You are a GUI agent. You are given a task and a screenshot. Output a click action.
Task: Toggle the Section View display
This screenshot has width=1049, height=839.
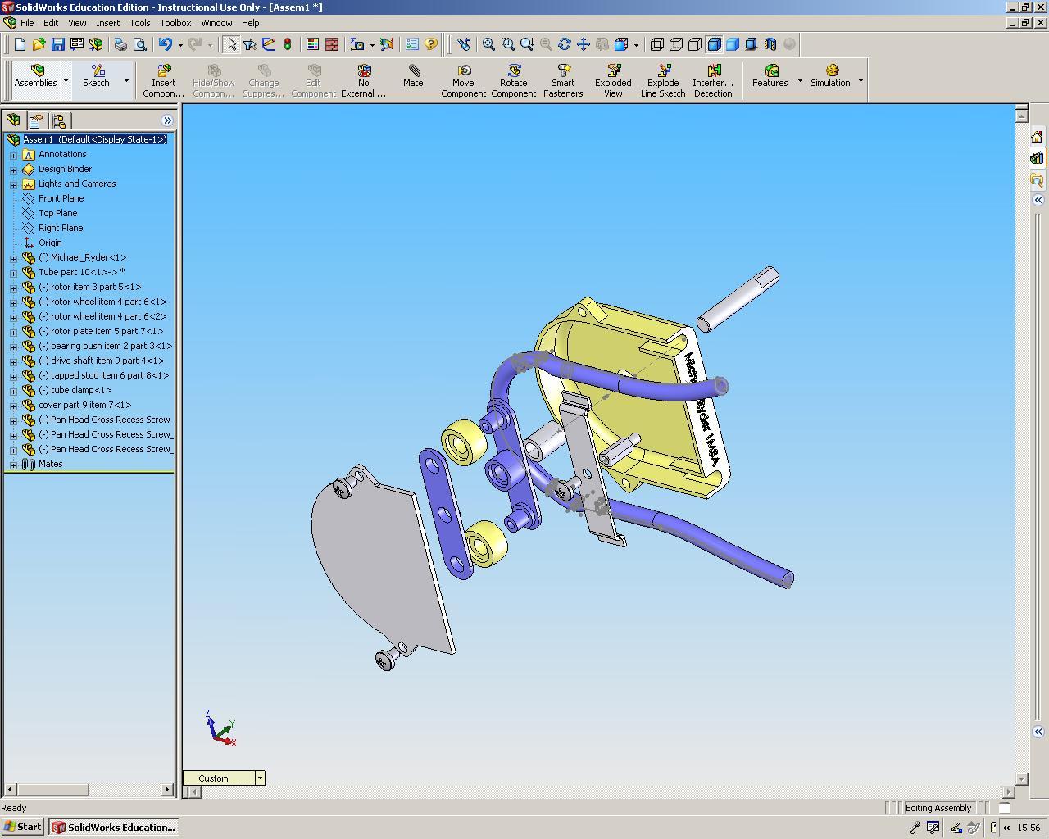[770, 44]
